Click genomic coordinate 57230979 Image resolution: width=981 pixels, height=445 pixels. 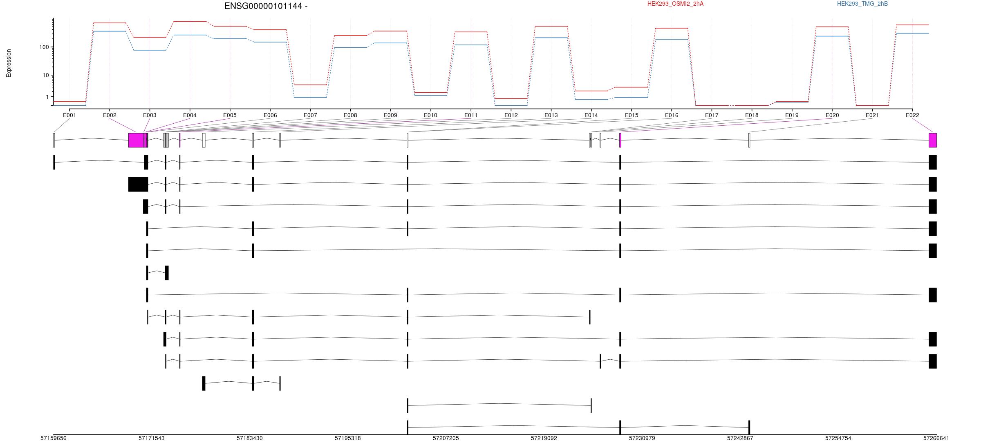coord(642,438)
